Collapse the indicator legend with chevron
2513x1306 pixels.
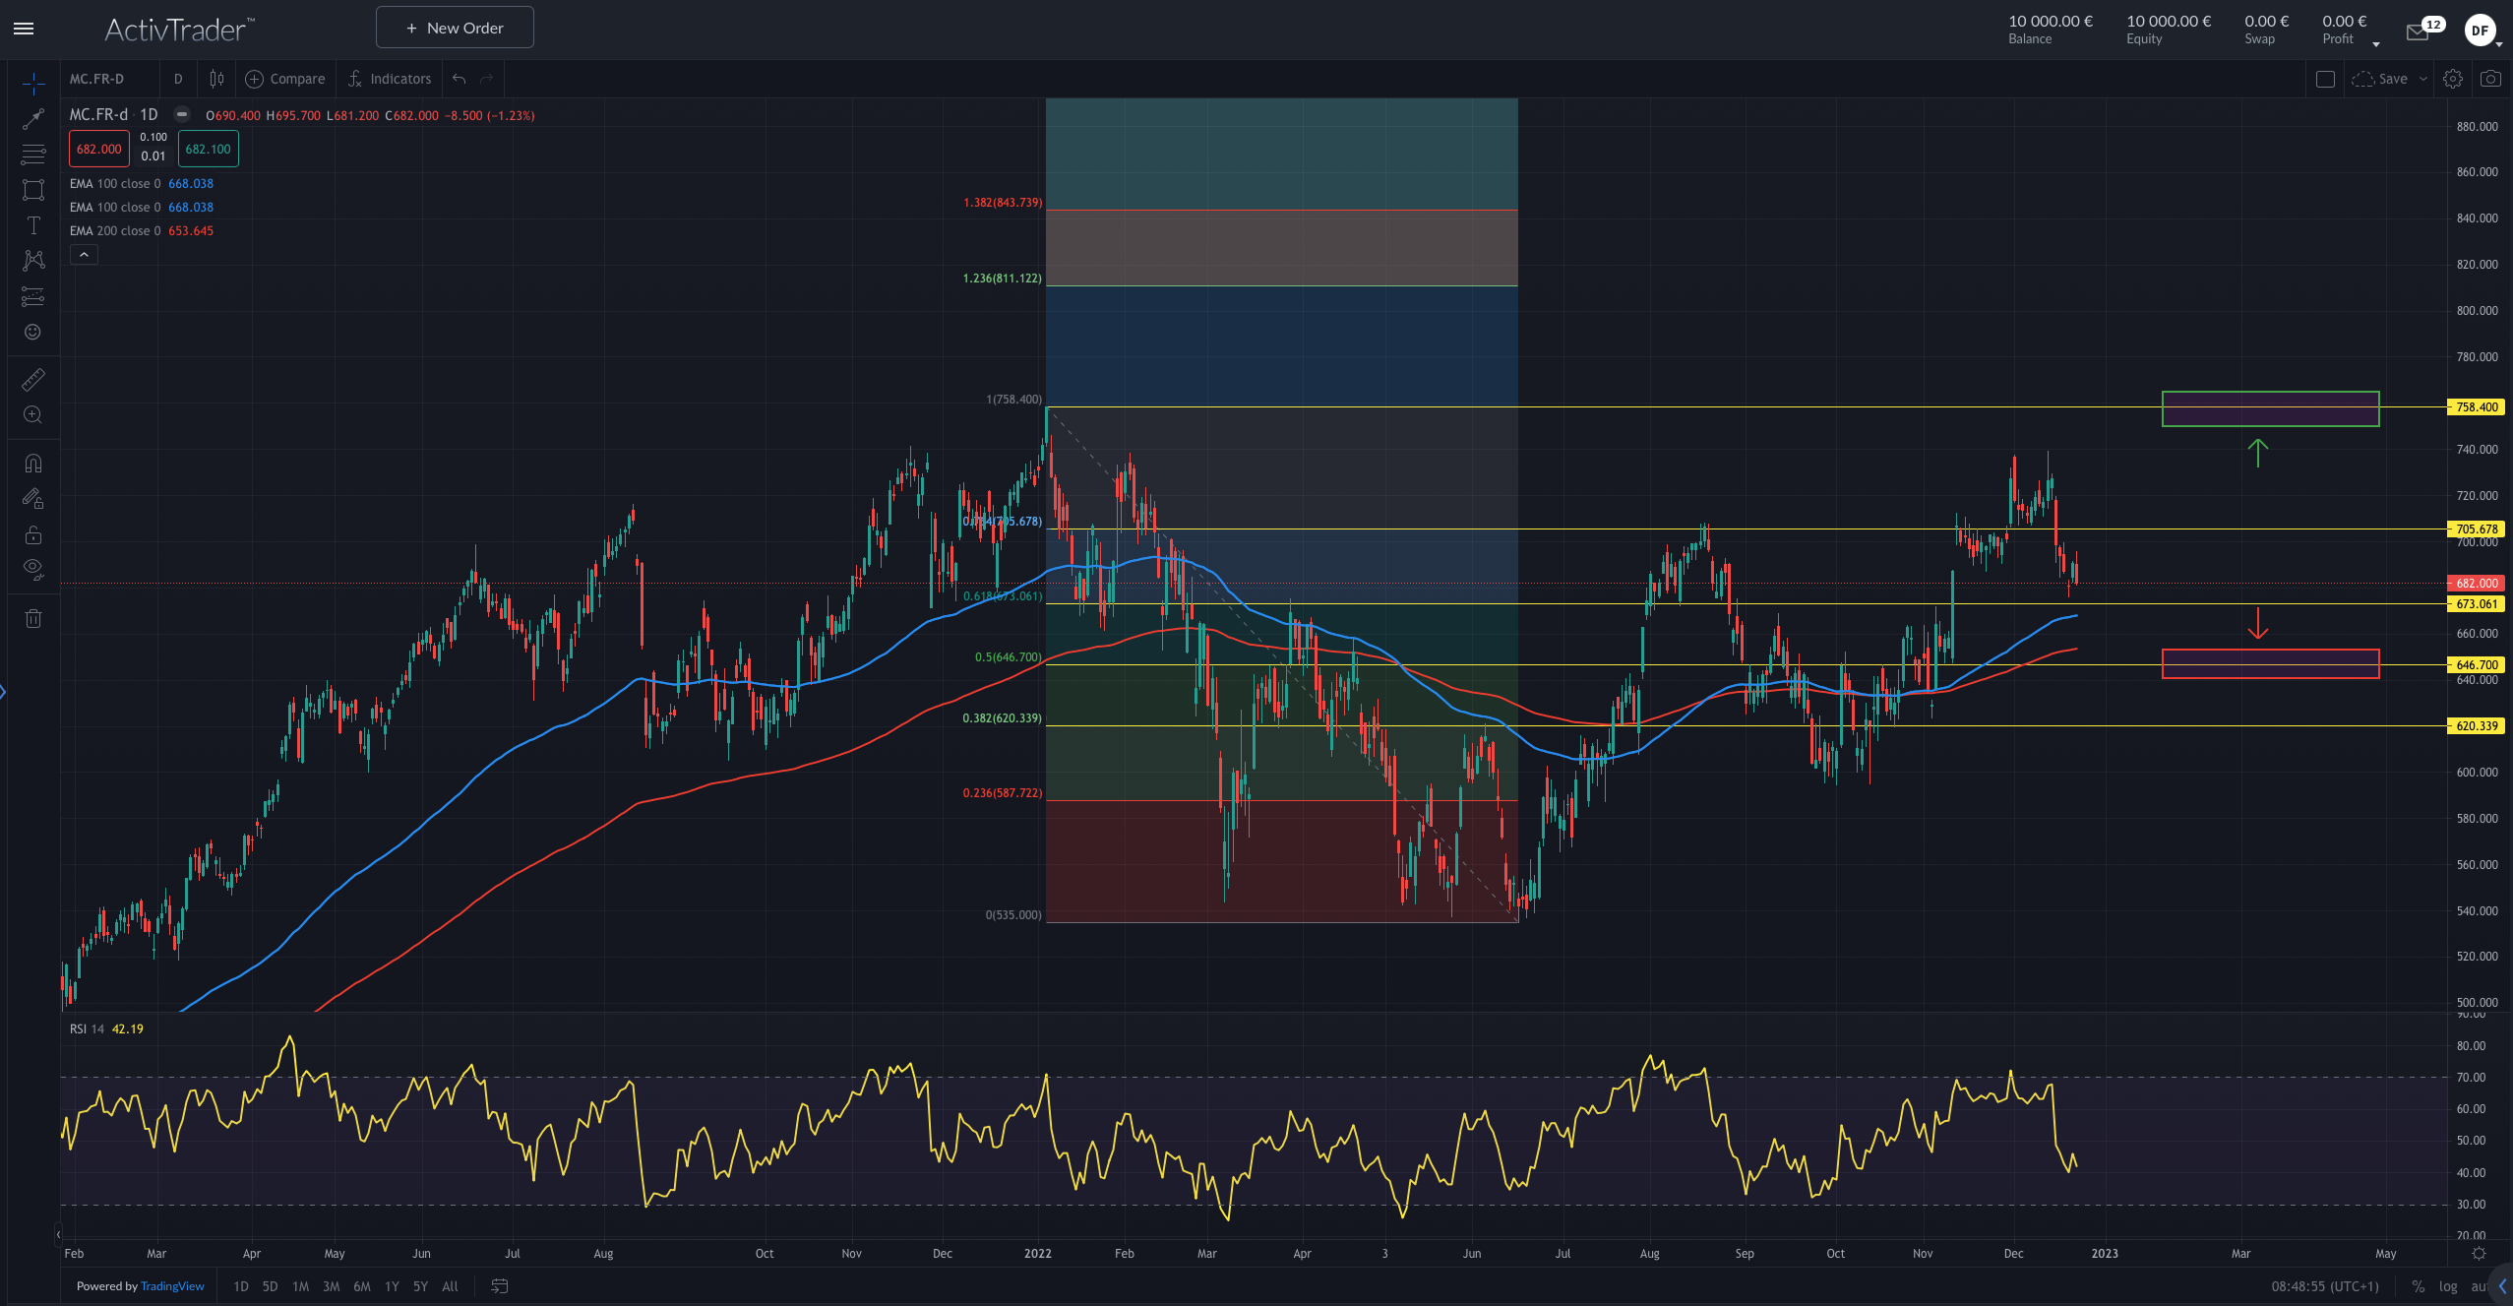pyautogui.click(x=84, y=255)
